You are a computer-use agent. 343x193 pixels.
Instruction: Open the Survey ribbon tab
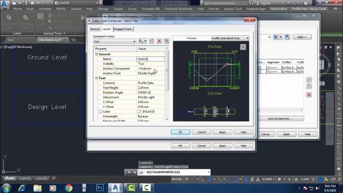click(132, 9)
